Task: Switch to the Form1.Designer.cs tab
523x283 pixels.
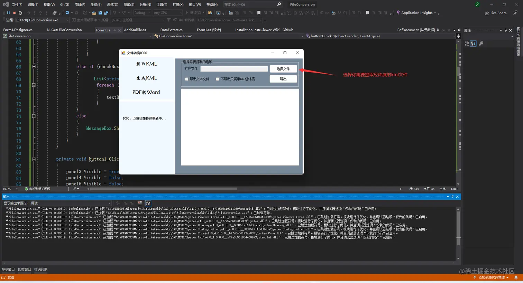Action: tap(18, 30)
